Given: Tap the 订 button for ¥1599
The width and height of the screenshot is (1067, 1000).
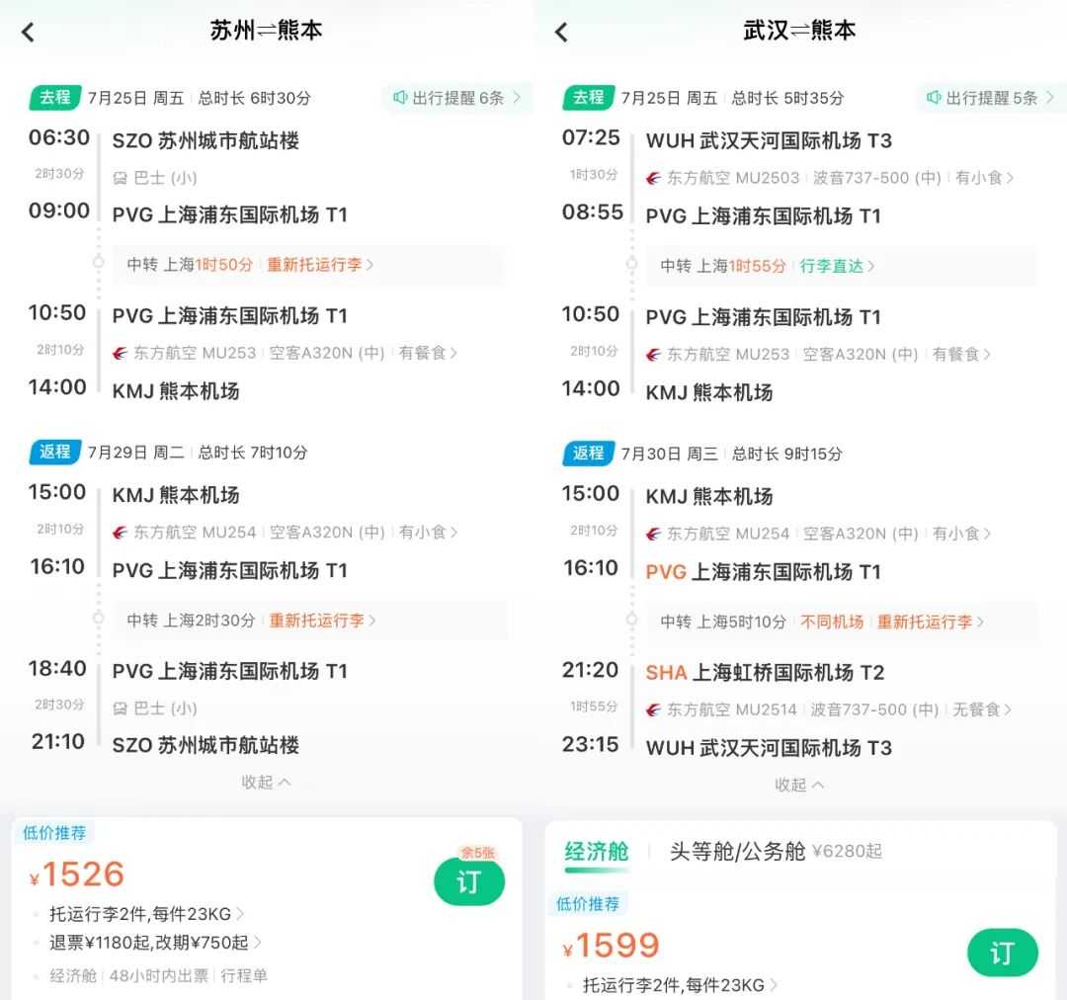Looking at the screenshot, I should [1003, 954].
